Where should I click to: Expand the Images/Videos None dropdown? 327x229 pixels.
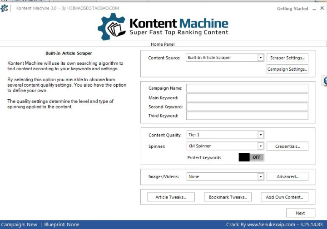(225, 176)
